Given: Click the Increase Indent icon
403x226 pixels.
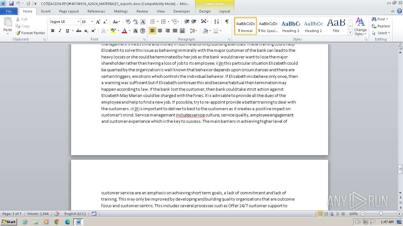Looking at the screenshot, I should coord(194,22).
